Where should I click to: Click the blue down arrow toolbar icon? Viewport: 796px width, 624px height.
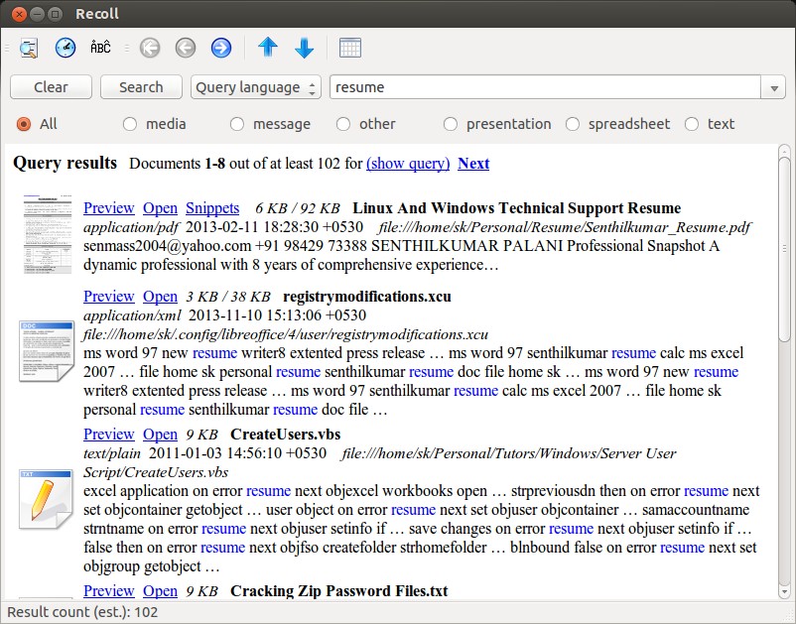[304, 47]
